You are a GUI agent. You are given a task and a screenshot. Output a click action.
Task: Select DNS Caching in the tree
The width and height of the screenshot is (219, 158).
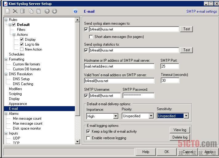click(x=23, y=84)
